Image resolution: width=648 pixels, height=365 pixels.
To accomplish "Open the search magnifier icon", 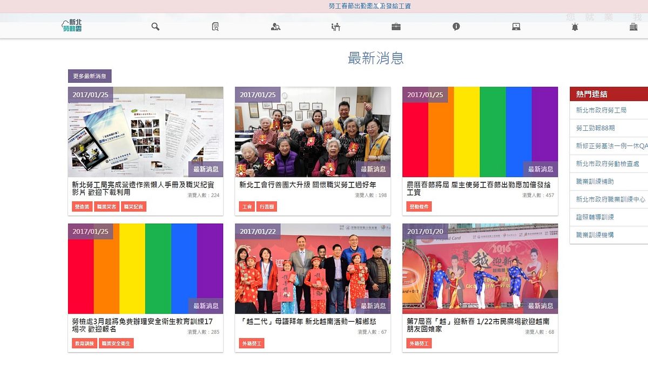I will 154,26.
